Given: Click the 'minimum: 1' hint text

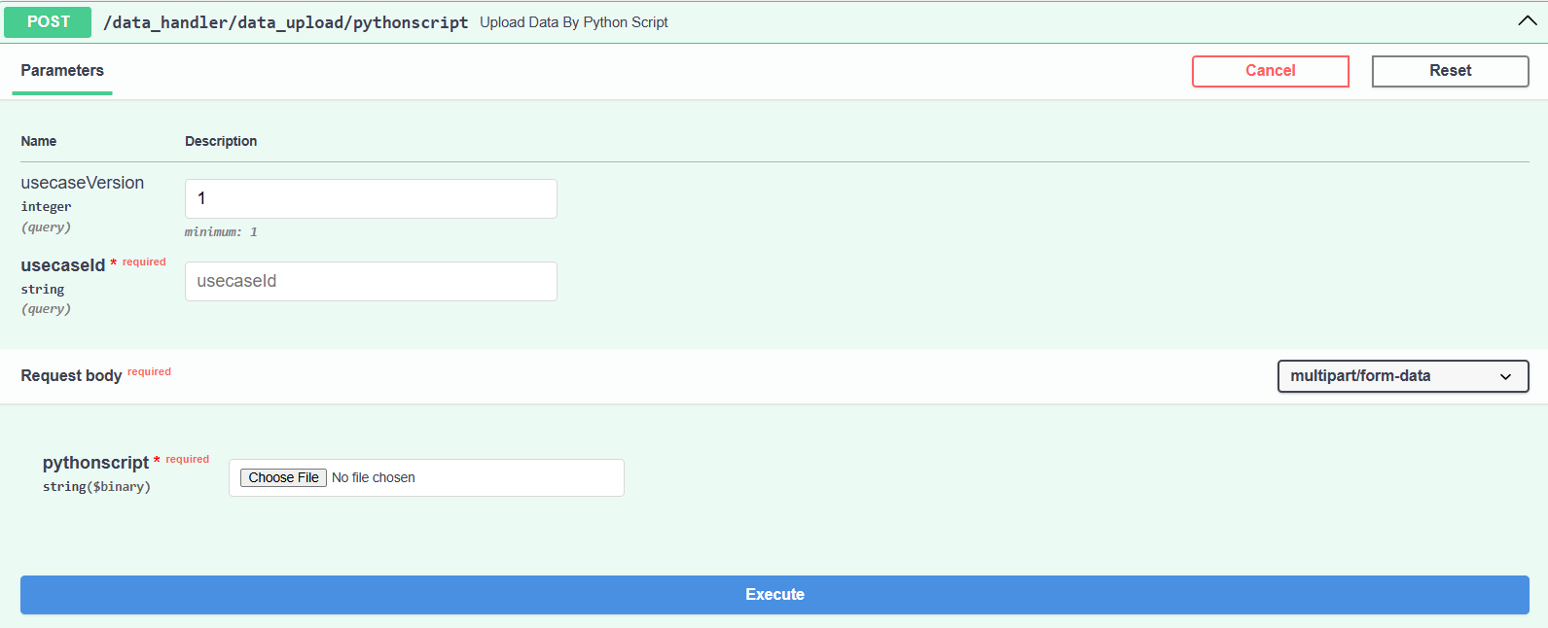Looking at the screenshot, I should click(221, 232).
